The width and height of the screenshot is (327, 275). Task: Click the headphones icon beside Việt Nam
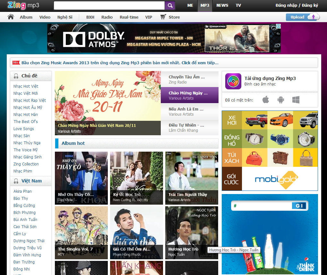pyautogui.click(x=16, y=181)
